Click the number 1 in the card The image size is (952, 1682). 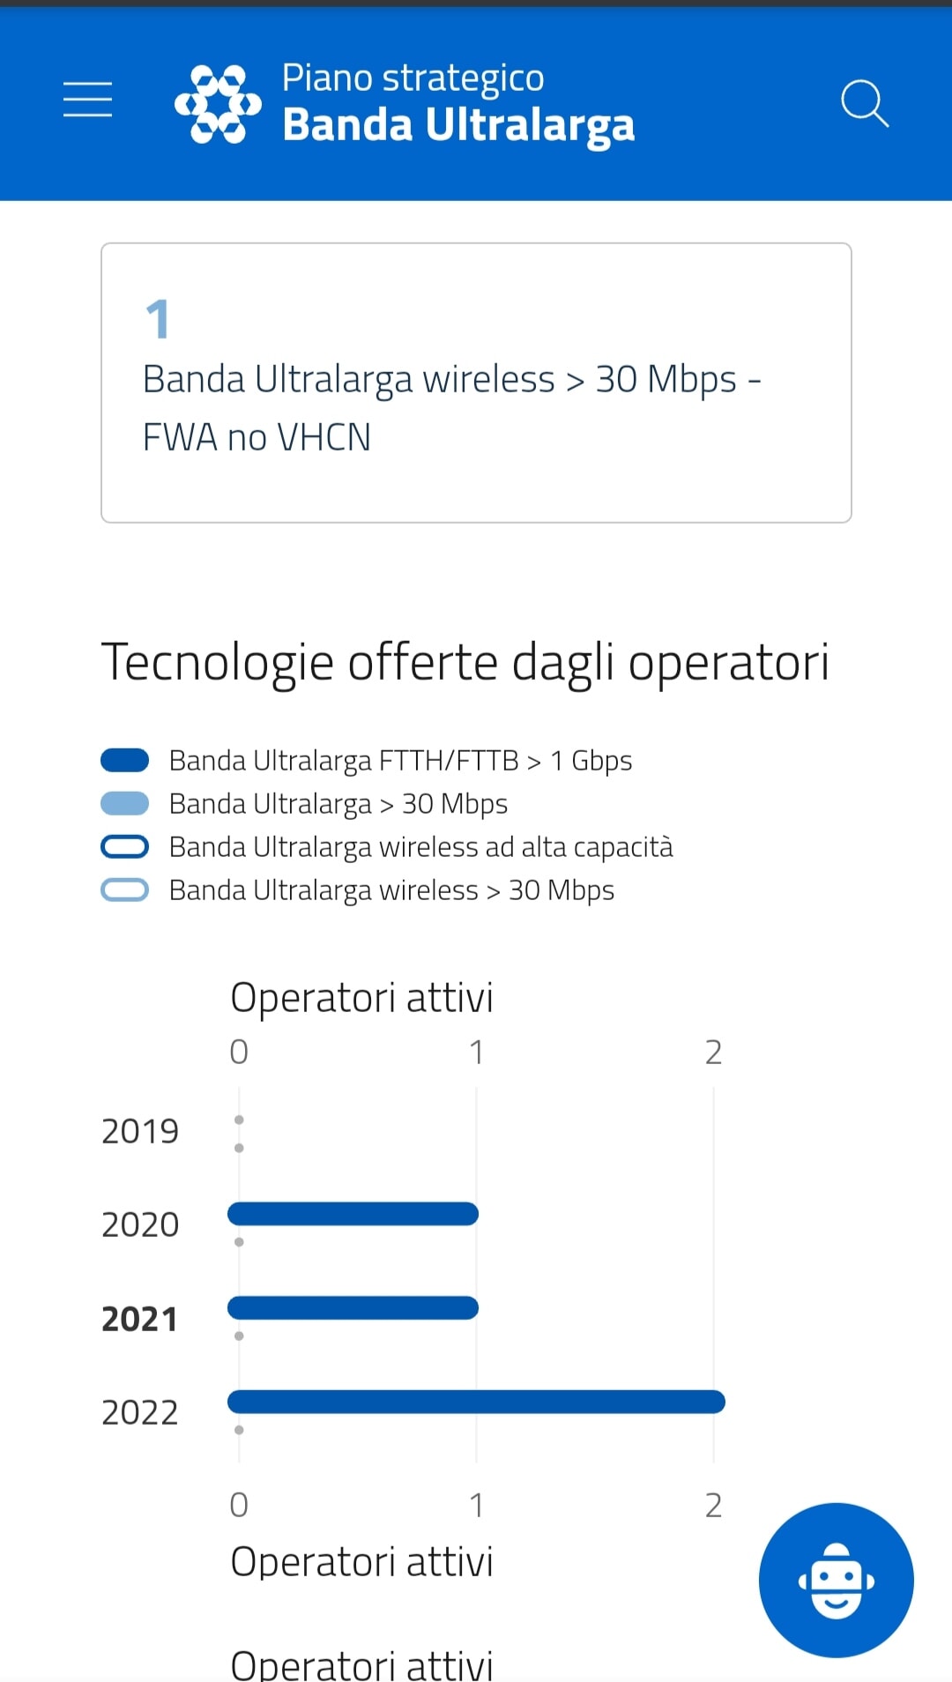pos(158,319)
